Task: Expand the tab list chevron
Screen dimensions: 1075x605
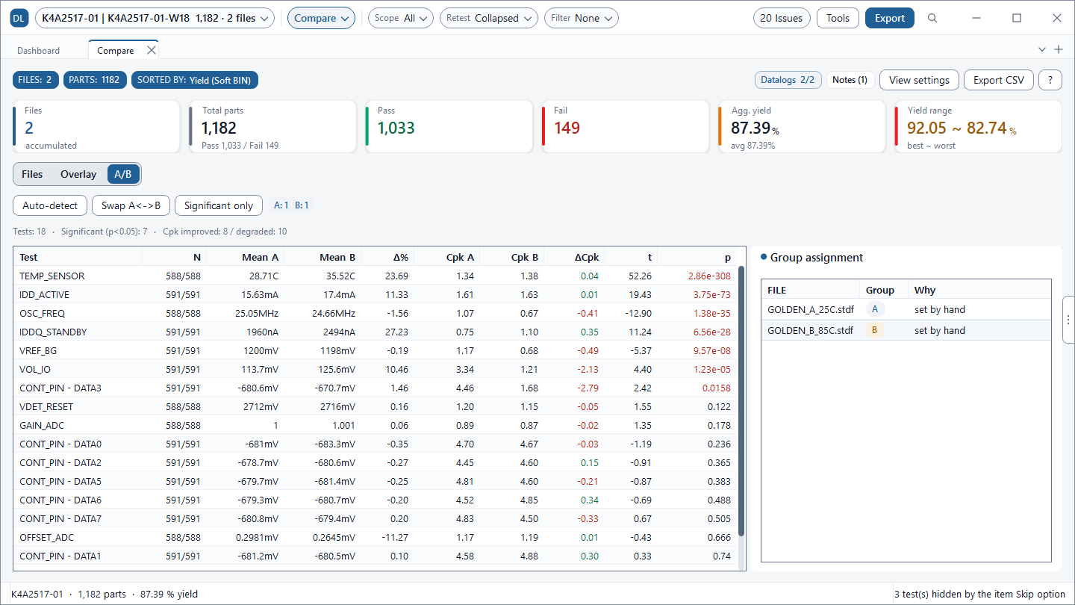Action: (x=1042, y=49)
